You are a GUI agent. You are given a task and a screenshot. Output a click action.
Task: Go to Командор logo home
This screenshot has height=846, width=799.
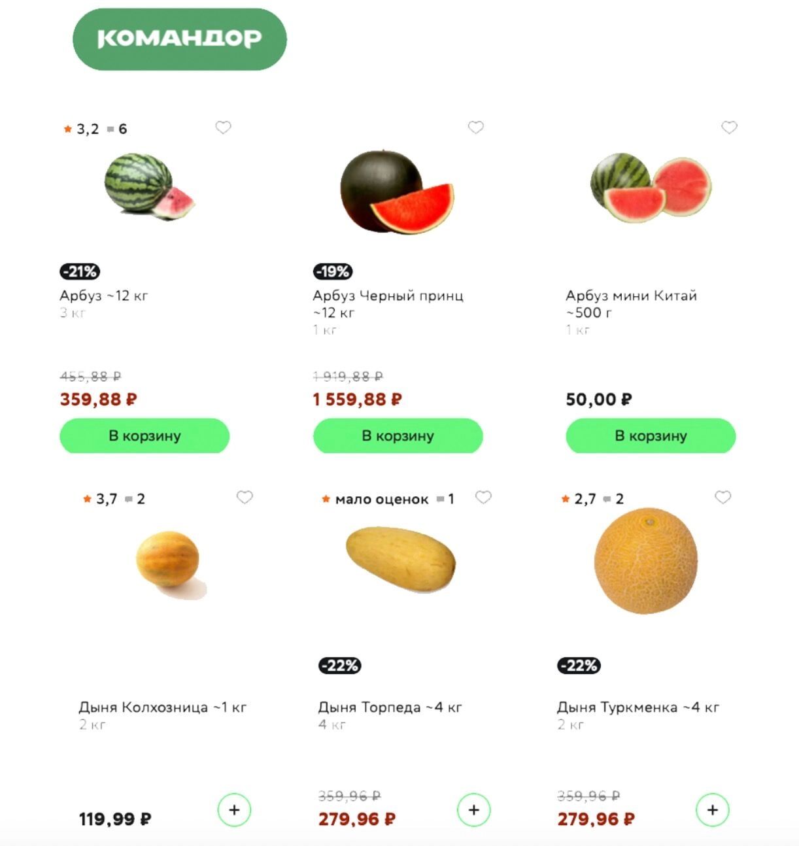[x=179, y=39]
